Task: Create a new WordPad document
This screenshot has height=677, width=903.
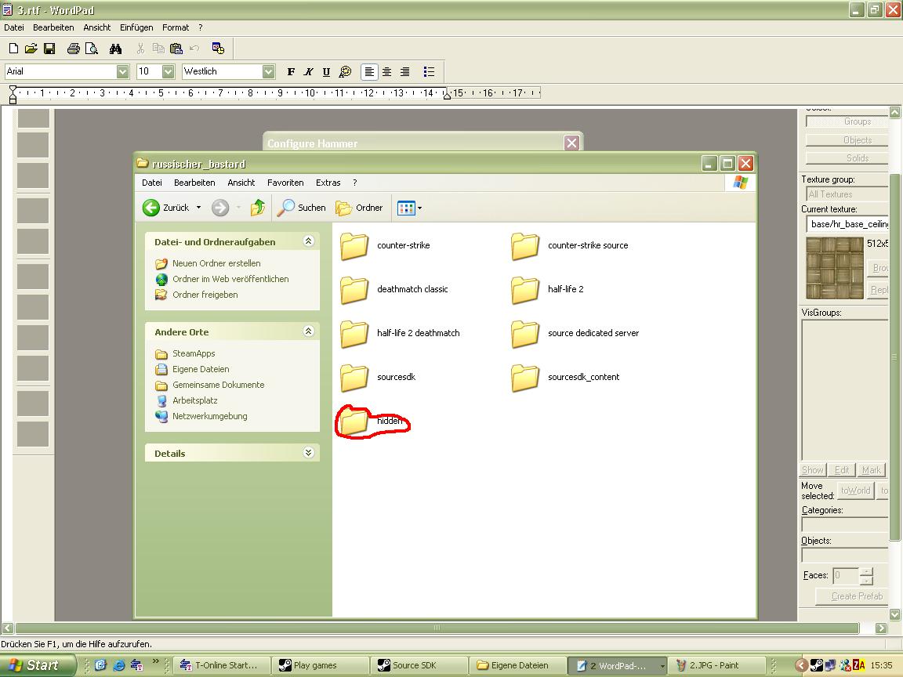Action: [x=14, y=49]
